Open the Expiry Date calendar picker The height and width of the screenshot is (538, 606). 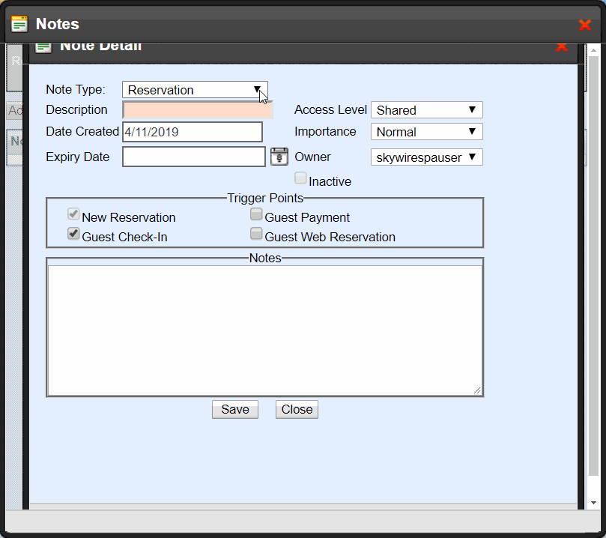[279, 157]
